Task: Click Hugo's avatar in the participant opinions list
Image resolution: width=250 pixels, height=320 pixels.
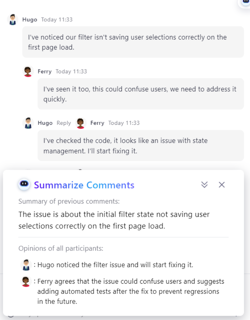Action: click(25, 265)
